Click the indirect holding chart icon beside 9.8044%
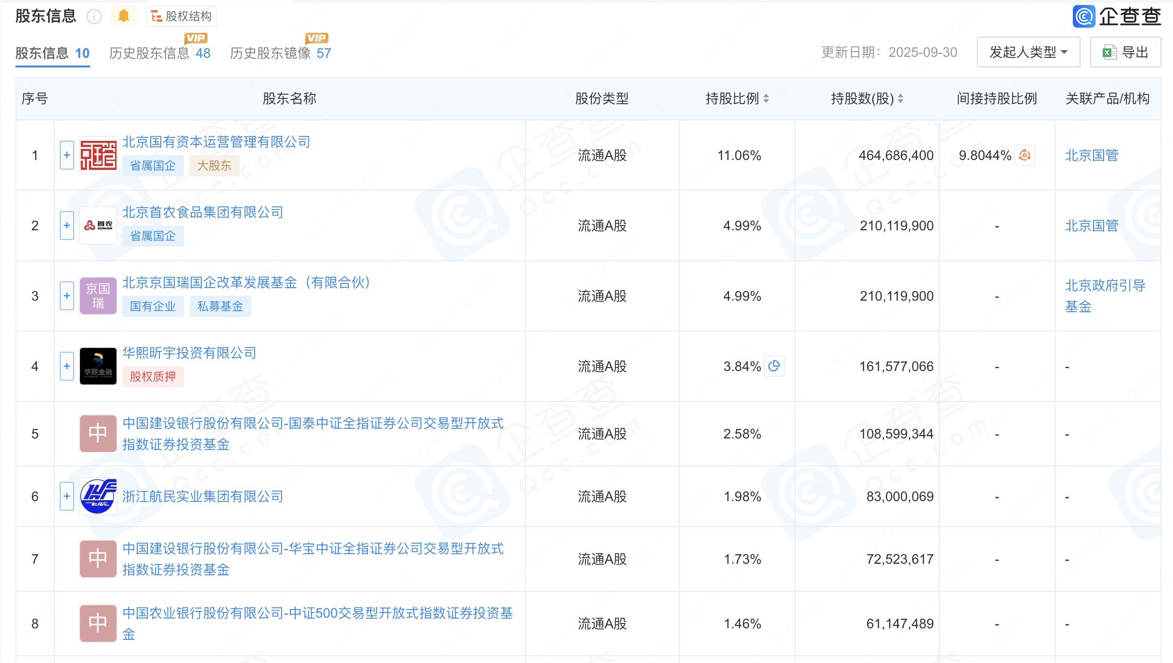The image size is (1173, 663). click(1025, 155)
